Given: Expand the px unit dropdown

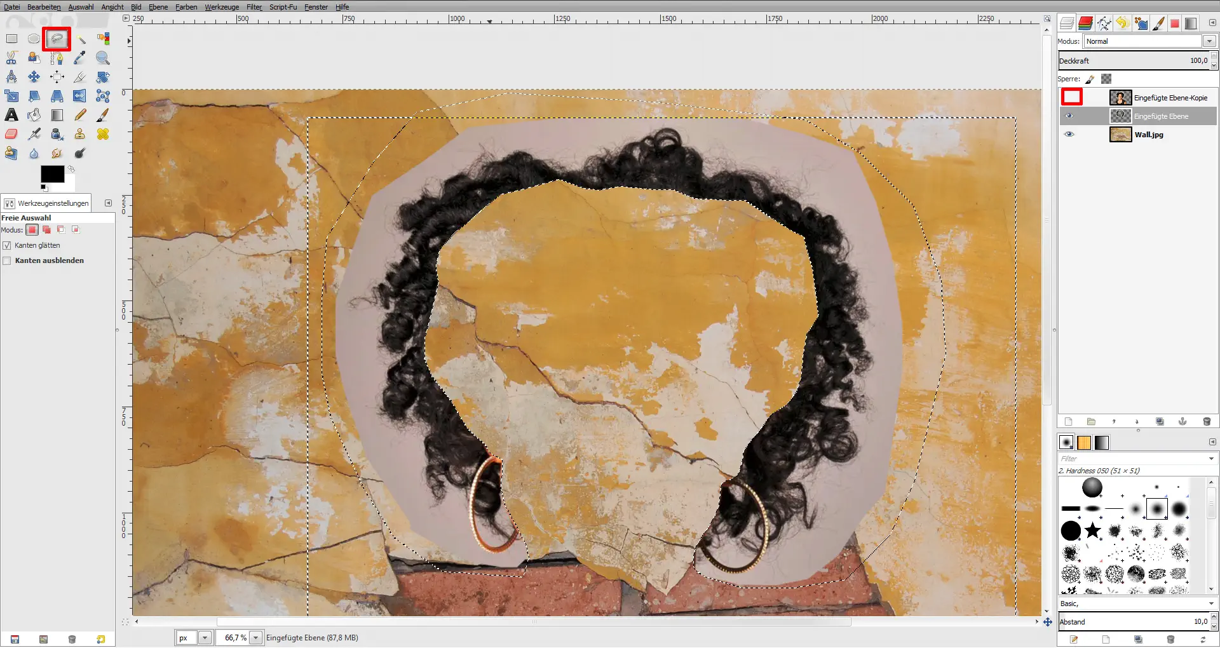Looking at the screenshot, I should click(x=205, y=637).
